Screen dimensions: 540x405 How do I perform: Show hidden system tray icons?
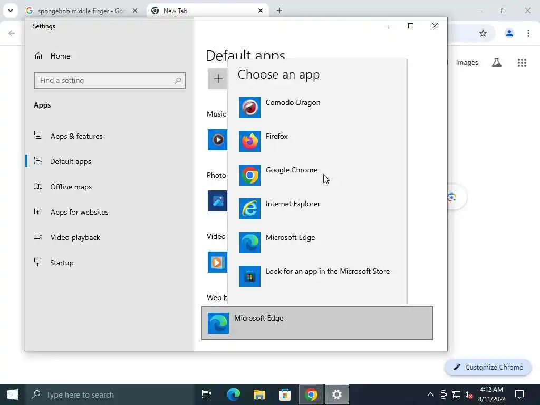430,394
